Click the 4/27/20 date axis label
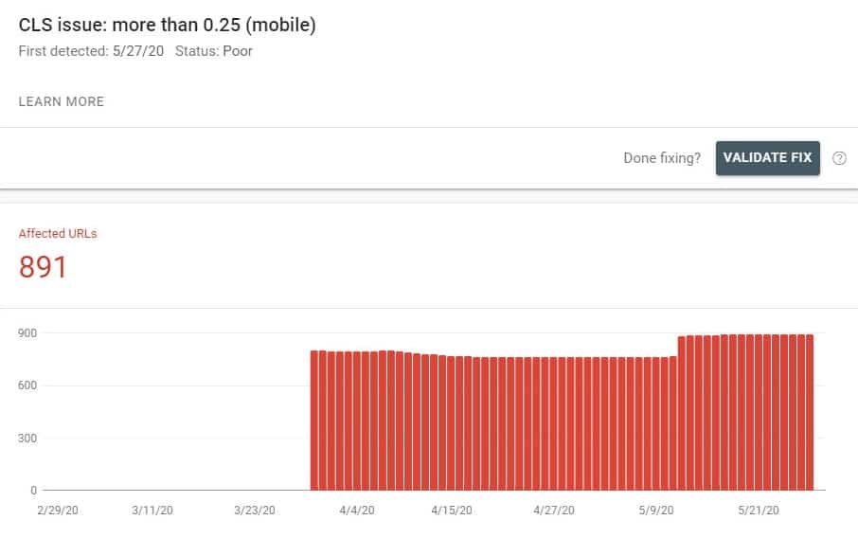858x538 pixels. pyautogui.click(x=554, y=511)
